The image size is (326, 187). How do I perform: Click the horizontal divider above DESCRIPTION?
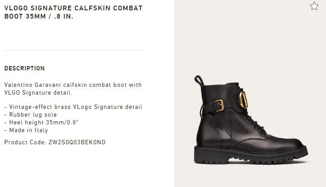pyautogui.click(x=74, y=51)
